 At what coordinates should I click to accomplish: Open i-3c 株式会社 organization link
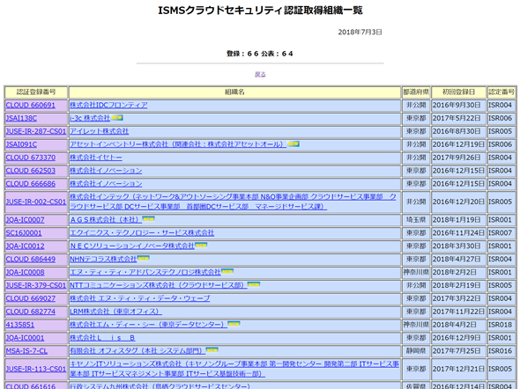[x=90, y=118]
